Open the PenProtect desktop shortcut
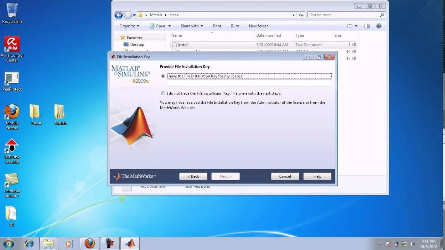Viewport: 445px width, 250px height. [x=12, y=82]
